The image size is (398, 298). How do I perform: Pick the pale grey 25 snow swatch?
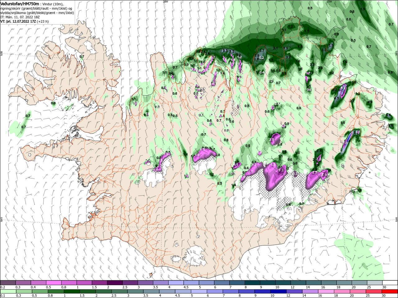374,283
